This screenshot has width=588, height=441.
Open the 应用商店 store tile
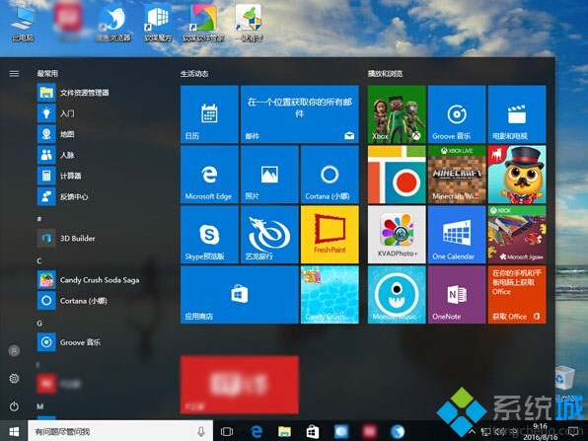tap(240, 295)
